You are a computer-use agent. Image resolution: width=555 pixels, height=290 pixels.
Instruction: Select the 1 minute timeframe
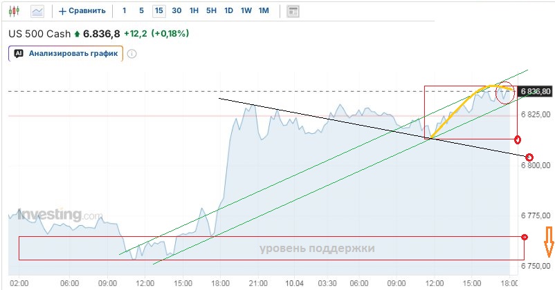(x=124, y=11)
